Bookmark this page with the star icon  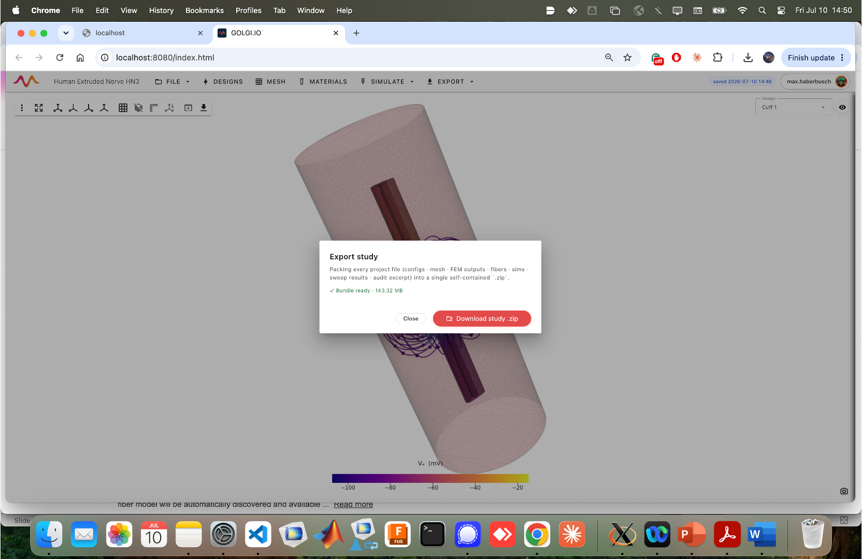pos(627,57)
